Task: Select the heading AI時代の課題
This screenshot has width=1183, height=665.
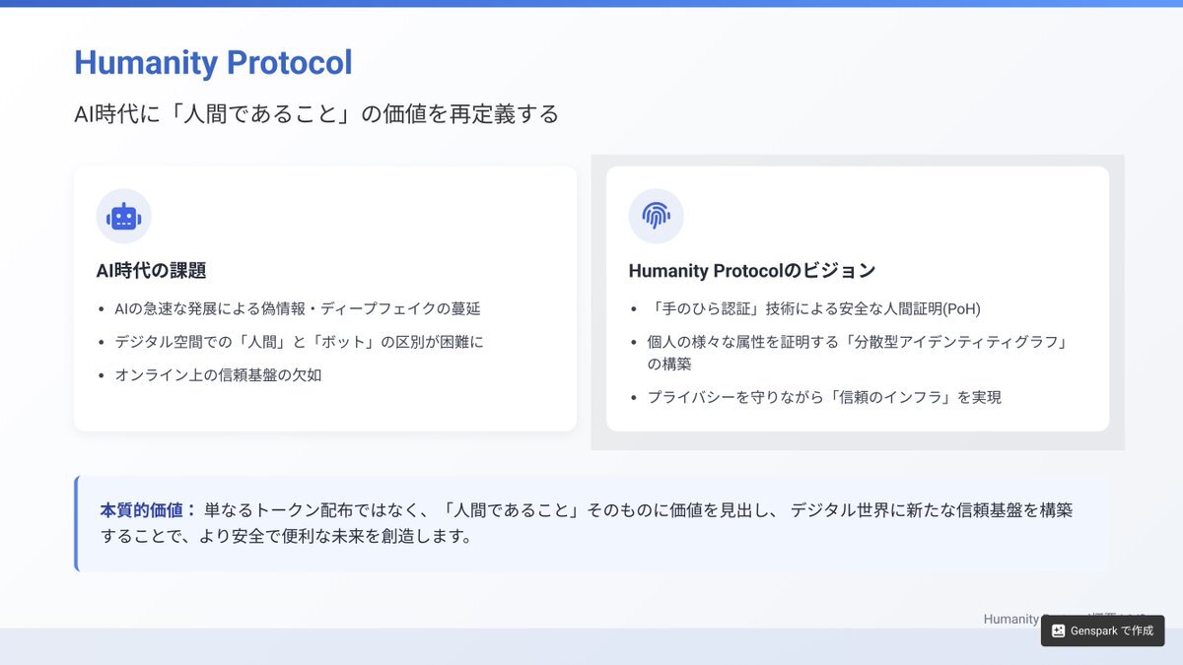Action: [151, 271]
